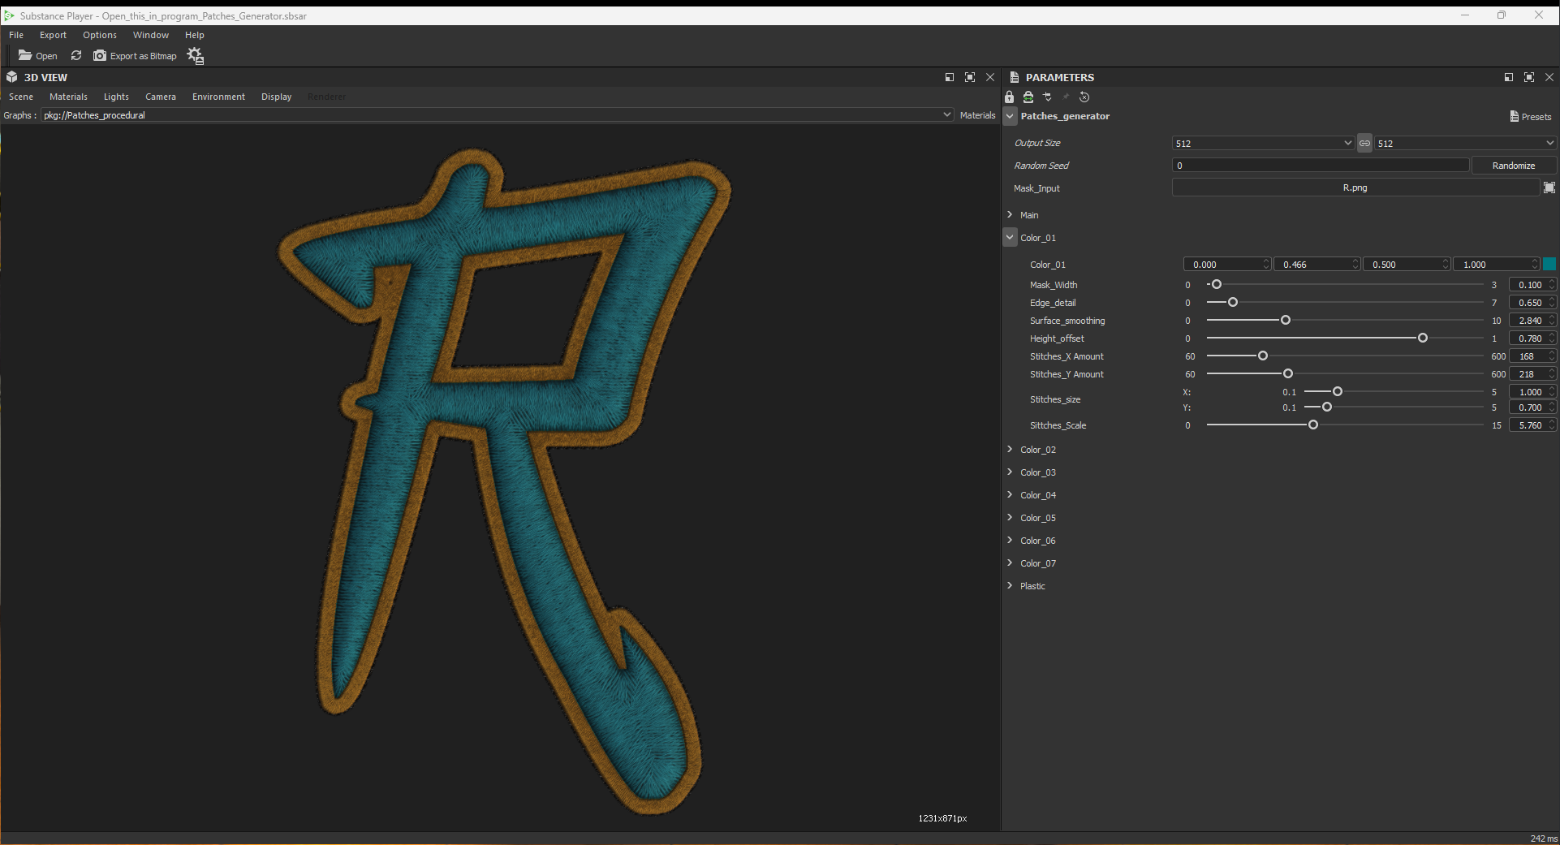Image resolution: width=1560 pixels, height=845 pixels.
Task: Open the Window menu
Action: click(x=151, y=35)
